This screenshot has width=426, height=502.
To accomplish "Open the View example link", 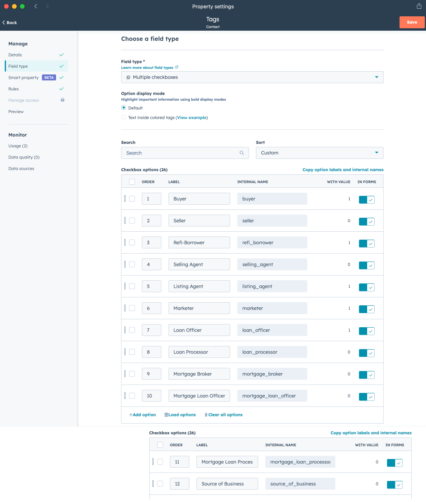I will pyautogui.click(x=192, y=117).
